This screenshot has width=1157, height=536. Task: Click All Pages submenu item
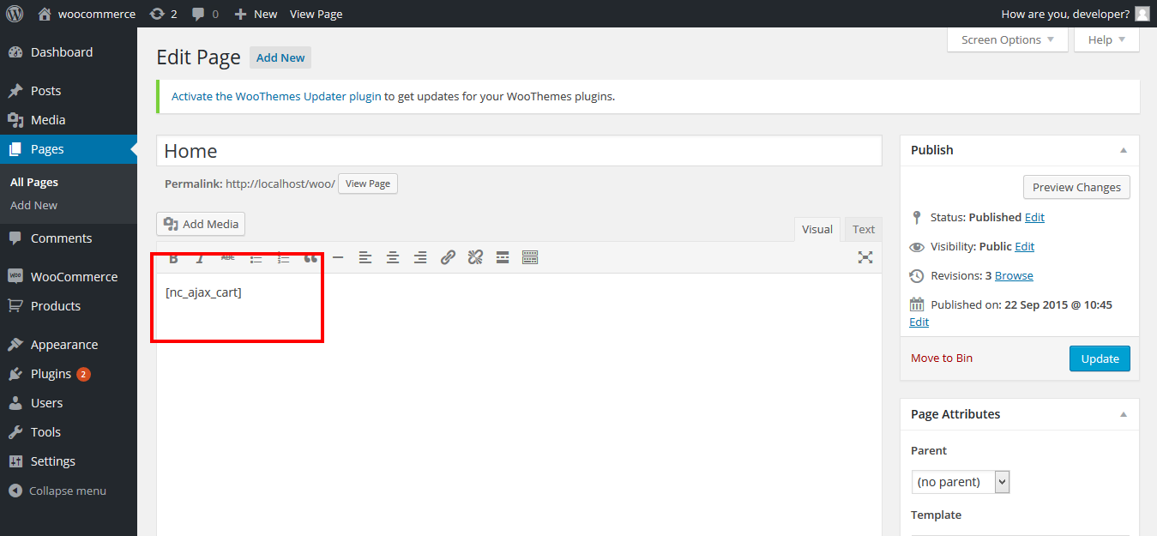pyautogui.click(x=34, y=182)
